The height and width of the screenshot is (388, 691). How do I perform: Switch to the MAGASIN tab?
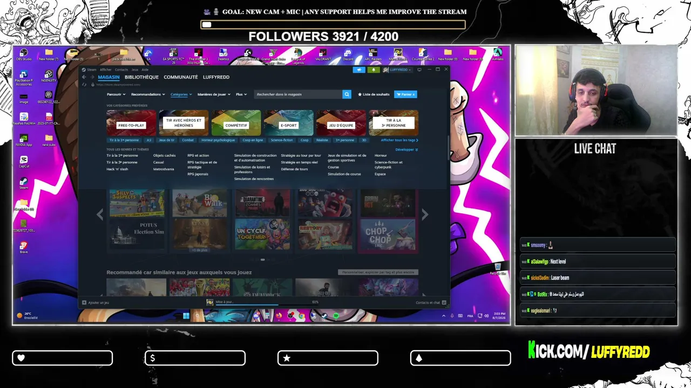[109, 77]
